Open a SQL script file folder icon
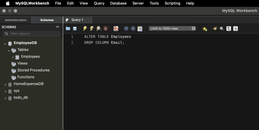 click(68, 29)
